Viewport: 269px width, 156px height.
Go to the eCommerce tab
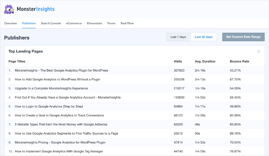pyautogui.click(x=74, y=23)
